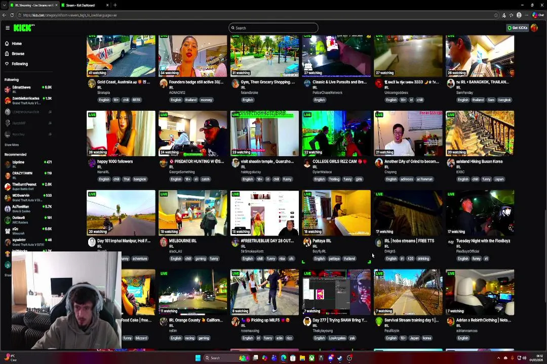Show hidden system tray icons chevron
Screen dimensions: 547x364
coord(498,358)
